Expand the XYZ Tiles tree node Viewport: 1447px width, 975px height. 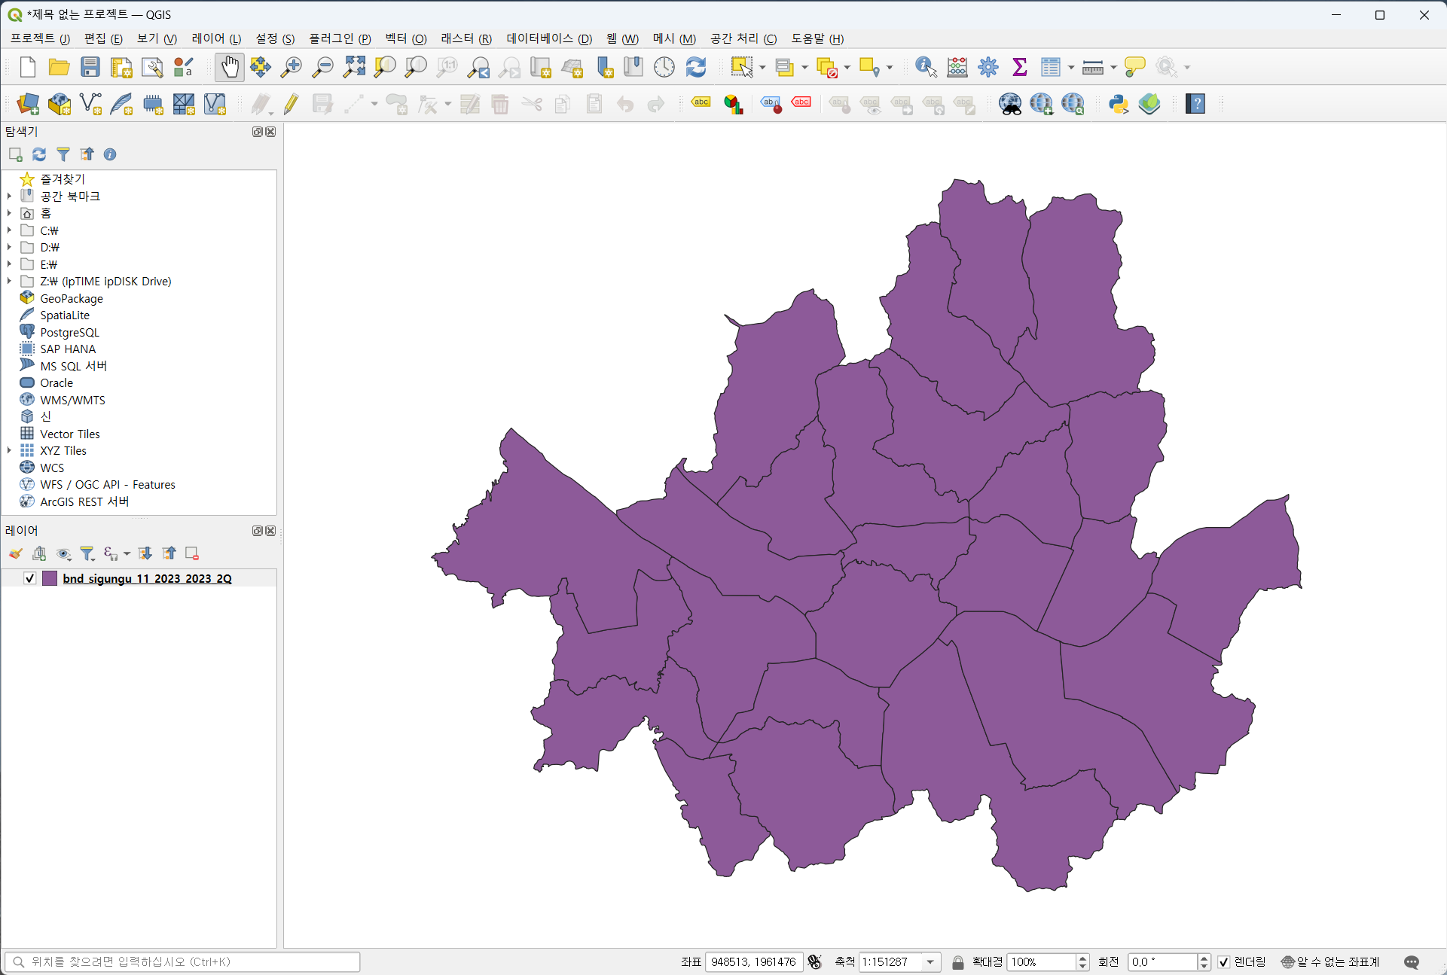pos(9,450)
